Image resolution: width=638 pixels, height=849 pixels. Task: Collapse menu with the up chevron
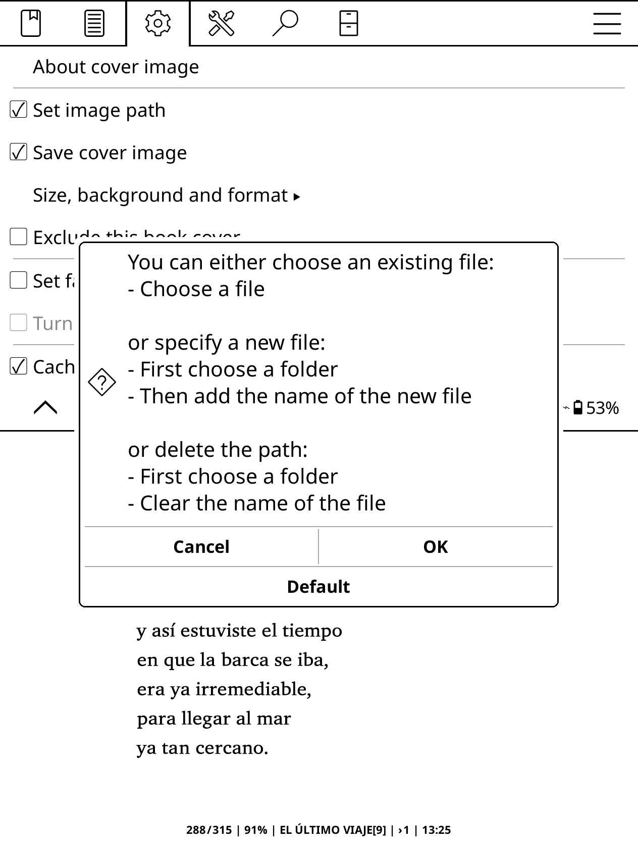coord(45,407)
